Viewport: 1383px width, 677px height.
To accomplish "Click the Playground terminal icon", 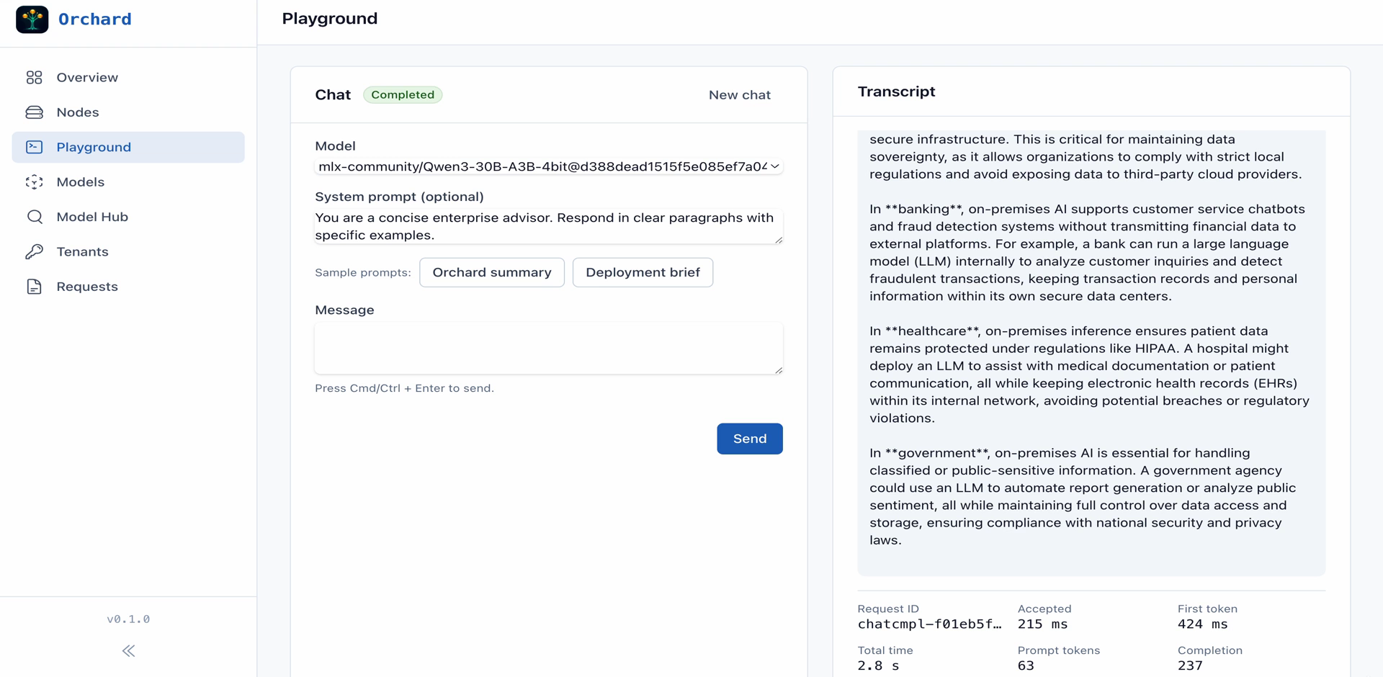I will point(34,147).
